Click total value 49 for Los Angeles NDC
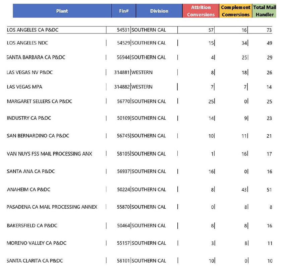This screenshot has width=282, height=268. pos(269,43)
